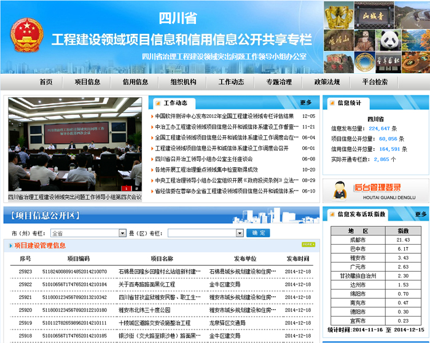430x343 pixels.
Task: Click the meeting slideshow photo
Action: click(75, 144)
